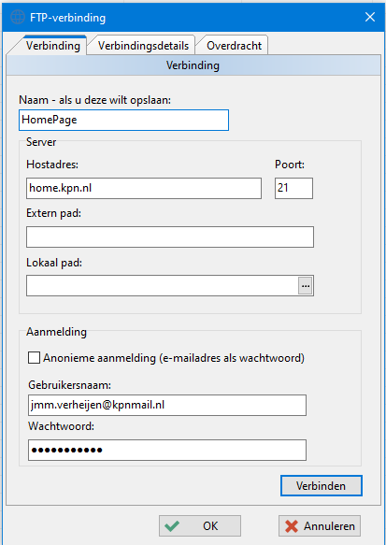This screenshot has width=386, height=545.
Task: Click the Verbinden button
Action: click(x=321, y=485)
